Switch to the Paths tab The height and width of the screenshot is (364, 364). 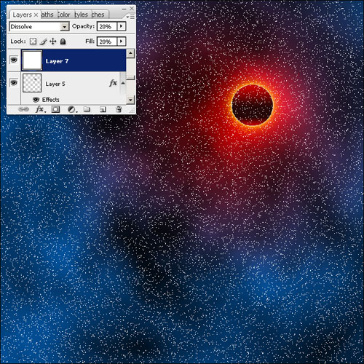point(47,15)
